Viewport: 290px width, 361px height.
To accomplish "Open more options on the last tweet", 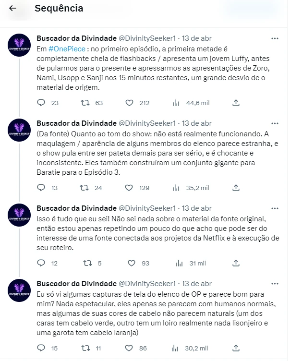I will pyautogui.click(x=275, y=284).
